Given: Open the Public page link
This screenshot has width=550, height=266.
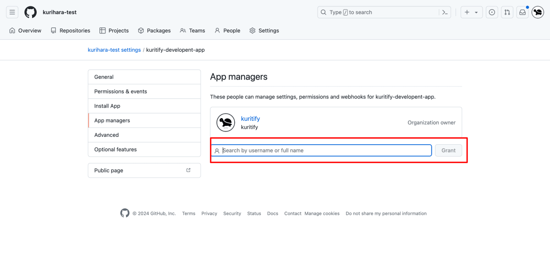Looking at the screenshot, I should [x=144, y=170].
